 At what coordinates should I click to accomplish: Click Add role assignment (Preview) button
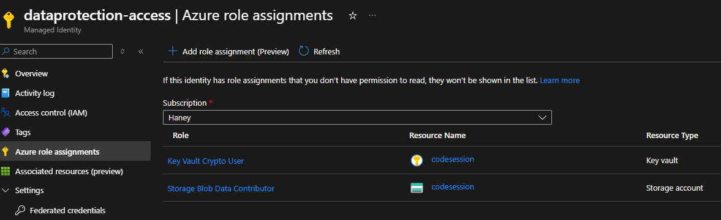click(228, 51)
